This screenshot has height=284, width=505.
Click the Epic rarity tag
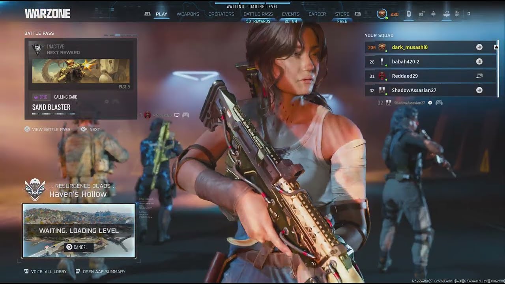pyautogui.click(x=41, y=97)
